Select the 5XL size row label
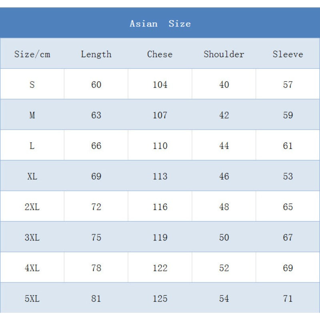 (32, 298)
